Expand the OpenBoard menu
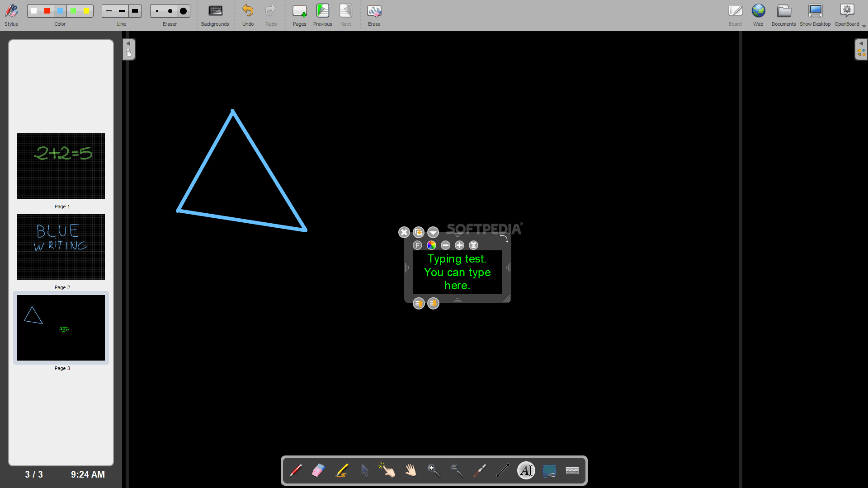 pos(847,14)
